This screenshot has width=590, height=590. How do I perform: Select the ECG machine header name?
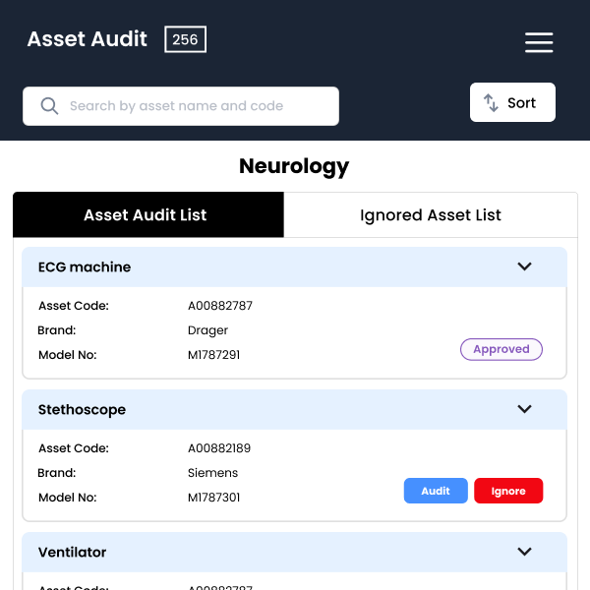pos(85,266)
